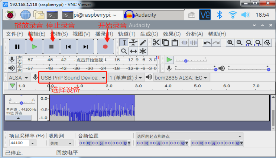Screen dimensions: 276x158
Task: Open the 分析(A) menu
Action: click(194, 34)
